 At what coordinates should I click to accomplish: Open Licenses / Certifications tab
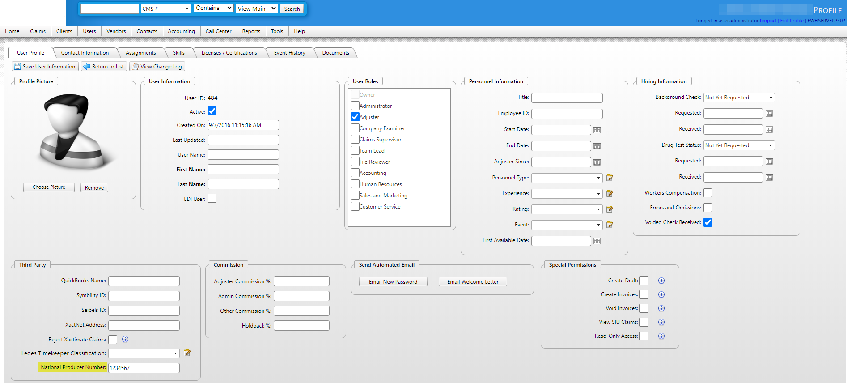coord(229,53)
